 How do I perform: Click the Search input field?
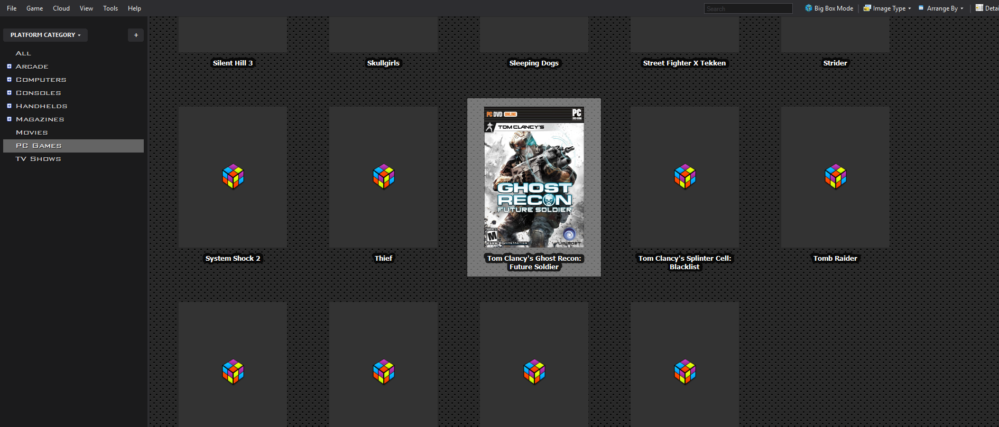[x=748, y=8]
